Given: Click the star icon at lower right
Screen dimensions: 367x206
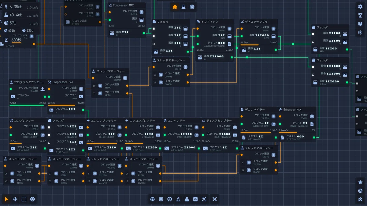Looking at the screenshot, I should pos(360,182).
